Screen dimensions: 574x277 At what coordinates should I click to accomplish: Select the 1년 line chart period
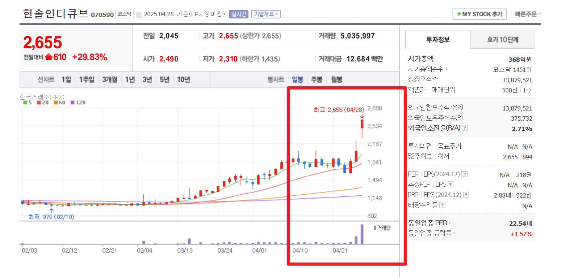tap(130, 79)
